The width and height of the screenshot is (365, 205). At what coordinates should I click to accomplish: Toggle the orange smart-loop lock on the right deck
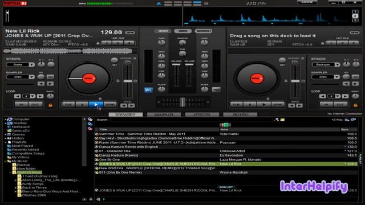point(355,105)
